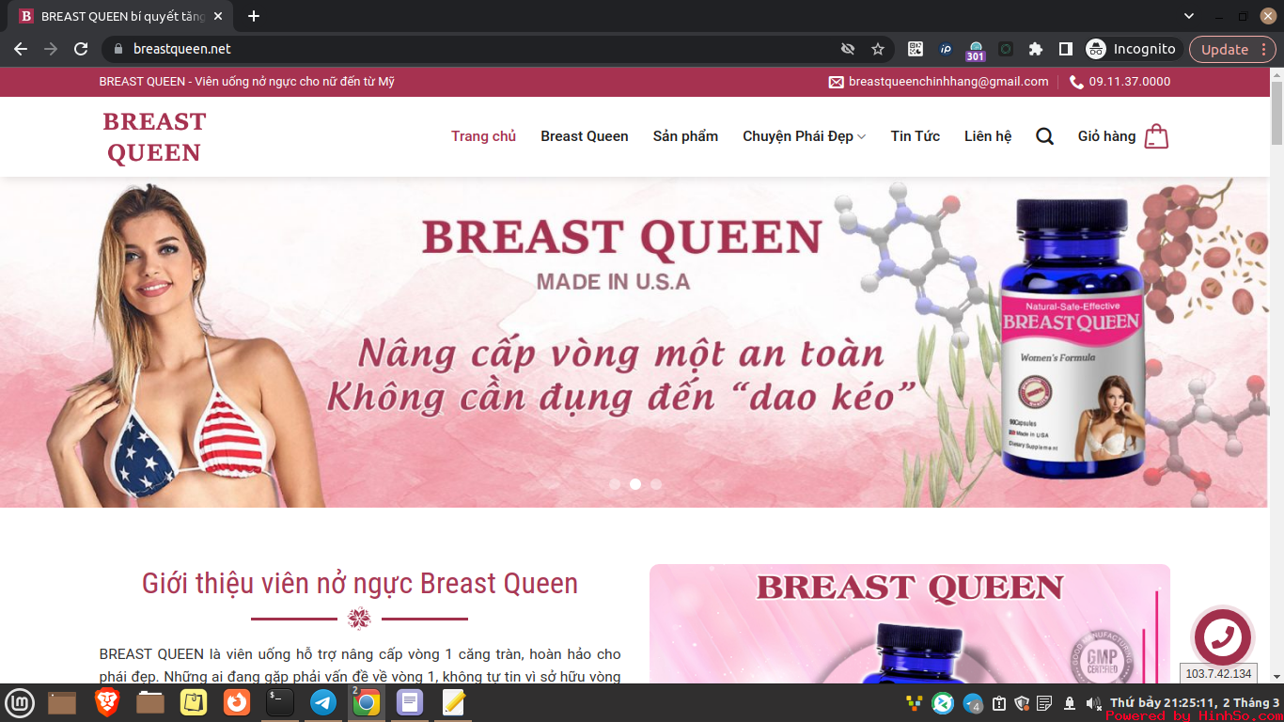Image resolution: width=1284 pixels, height=722 pixels.
Task: Click the volume speaker tray icon
Action: point(1093,703)
